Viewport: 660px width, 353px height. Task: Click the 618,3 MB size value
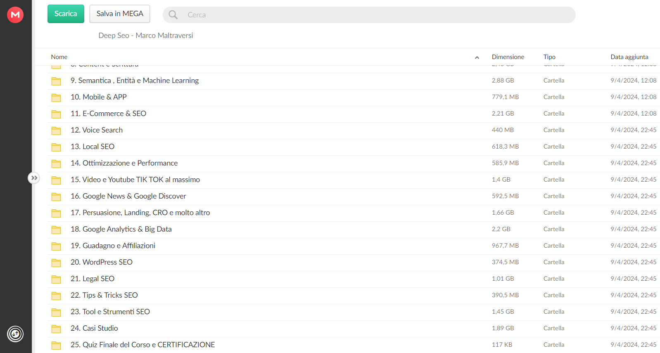point(505,147)
